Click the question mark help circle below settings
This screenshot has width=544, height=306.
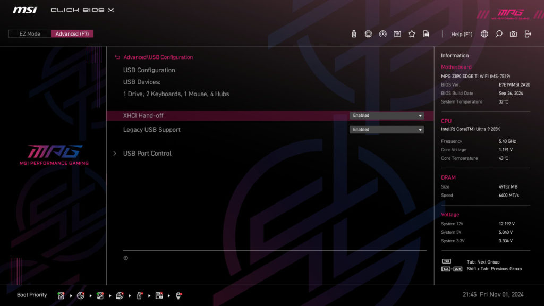click(x=126, y=258)
